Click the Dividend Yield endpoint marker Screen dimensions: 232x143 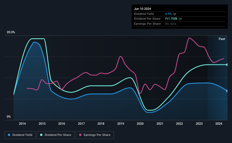coord(227,91)
